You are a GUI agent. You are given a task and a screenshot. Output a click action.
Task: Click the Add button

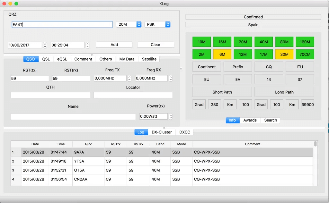114,45
